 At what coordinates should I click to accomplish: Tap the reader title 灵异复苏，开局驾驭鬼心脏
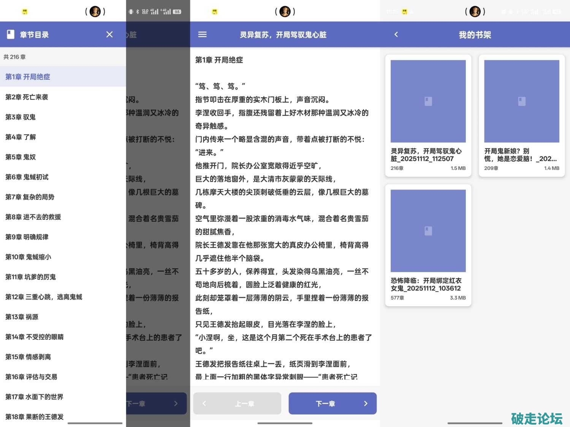pos(283,35)
